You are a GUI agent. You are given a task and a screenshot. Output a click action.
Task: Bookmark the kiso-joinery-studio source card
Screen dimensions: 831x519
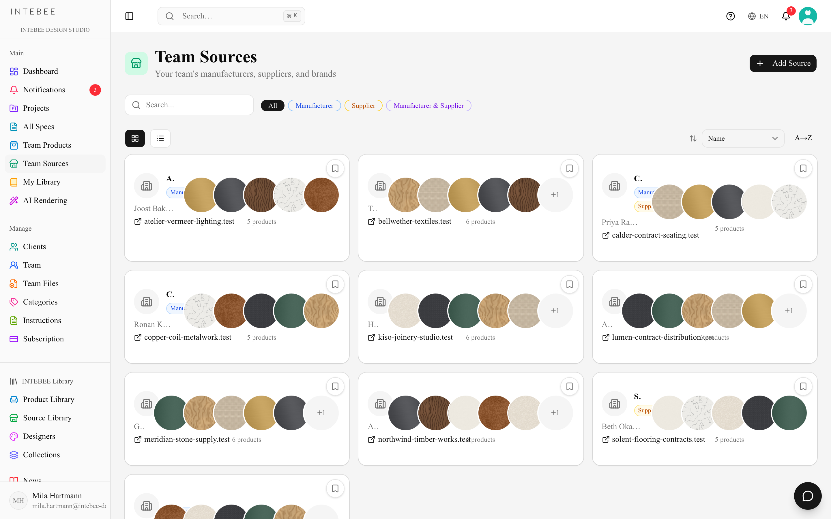tap(569, 285)
